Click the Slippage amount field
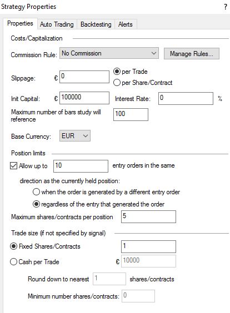The width and height of the screenshot is (230, 313). coord(84,77)
